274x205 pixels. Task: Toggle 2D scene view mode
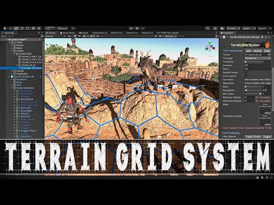70,36
